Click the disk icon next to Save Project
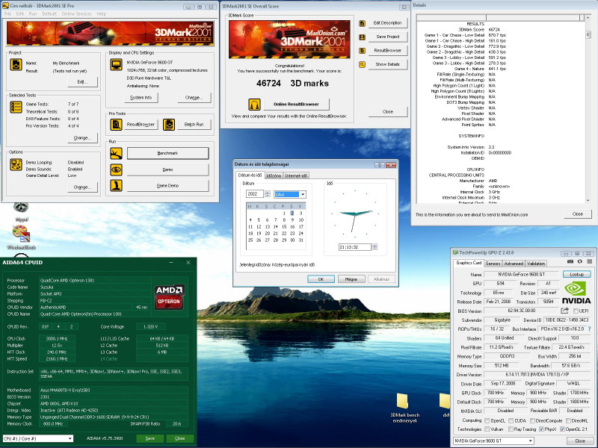Viewport: 598px width, 448px height. coord(362,37)
